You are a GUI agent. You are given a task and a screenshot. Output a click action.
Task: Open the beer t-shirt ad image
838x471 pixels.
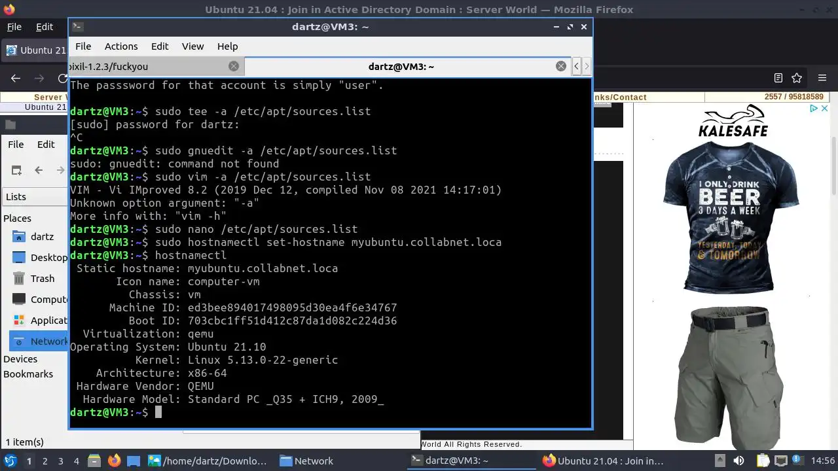731,217
